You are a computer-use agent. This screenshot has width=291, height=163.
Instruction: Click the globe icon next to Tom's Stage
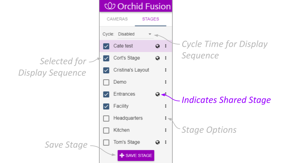[158, 142]
